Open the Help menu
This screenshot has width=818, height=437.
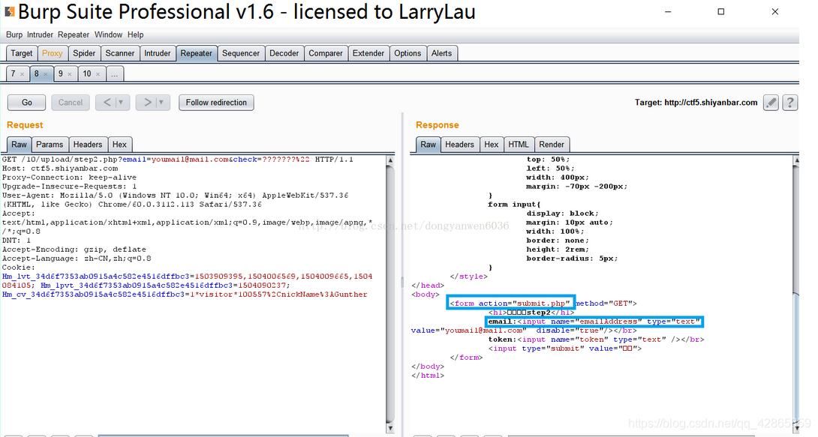coord(136,35)
